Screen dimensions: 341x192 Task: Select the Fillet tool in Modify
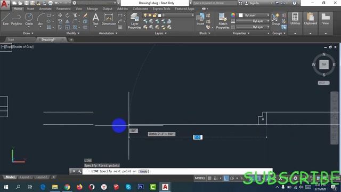pos(75,21)
